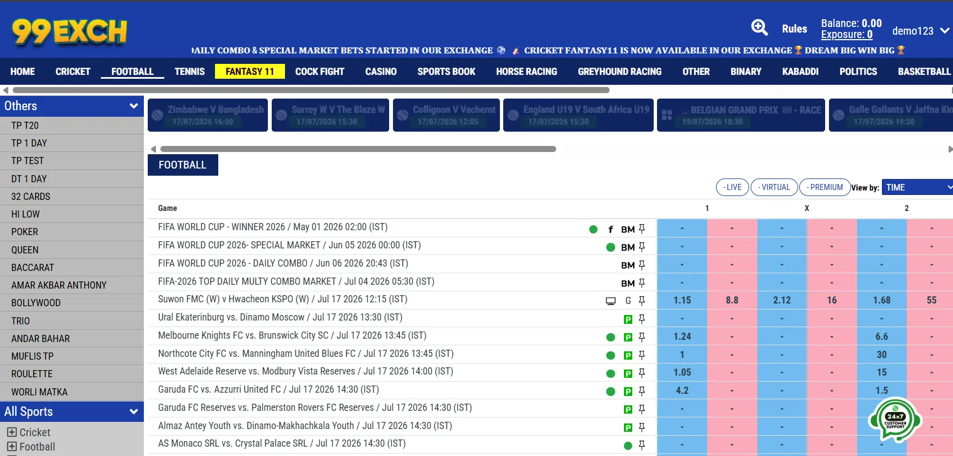Click premium P icon on West Adelaide Reserve row
Screen dimensions: 953x456
pyautogui.click(x=628, y=373)
